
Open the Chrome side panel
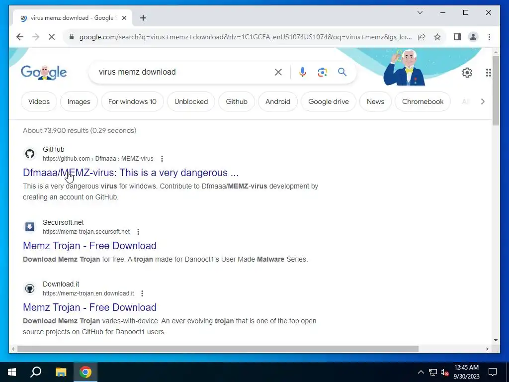click(x=457, y=37)
